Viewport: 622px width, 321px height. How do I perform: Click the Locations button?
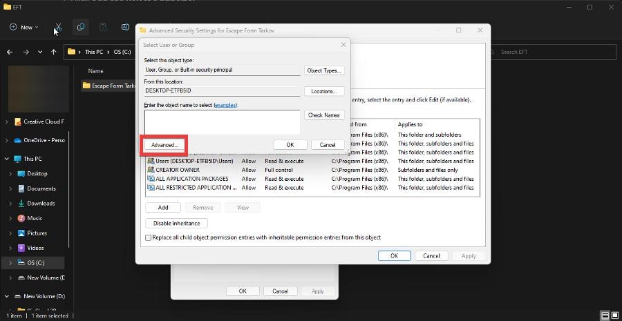click(x=324, y=92)
